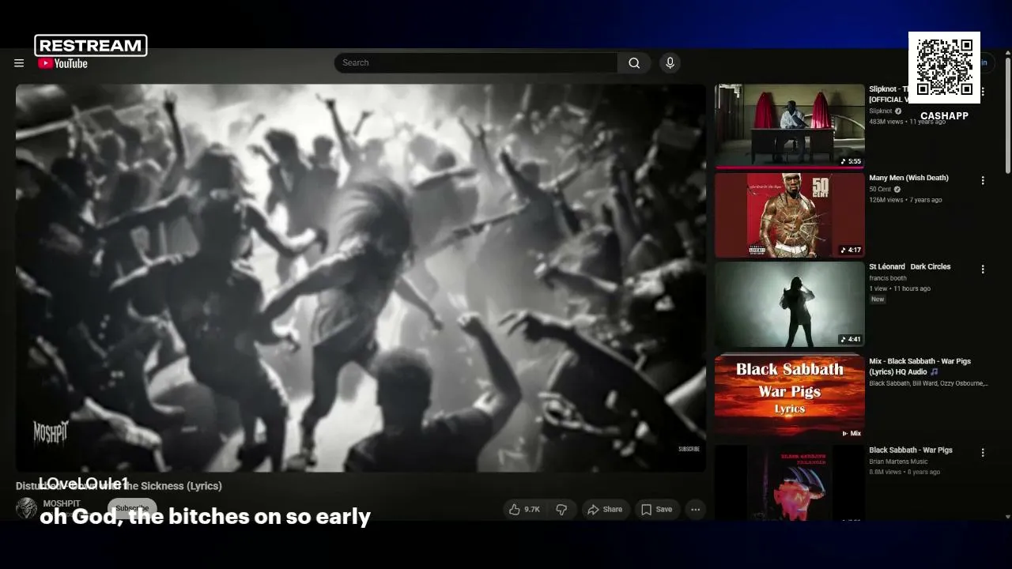Image resolution: width=1012 pixels, height=569 pixels.
Task: Open Black Sabbath - War Pigs video title
Action: click(911, 450)
